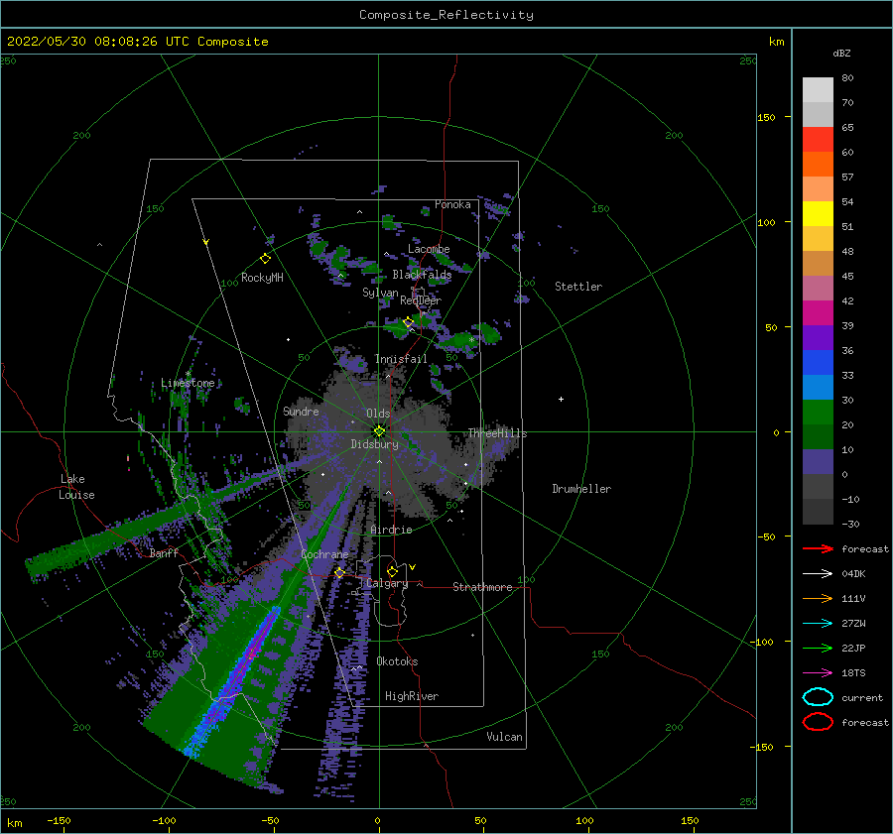Click the Strathmore city label

click(482, 587)
